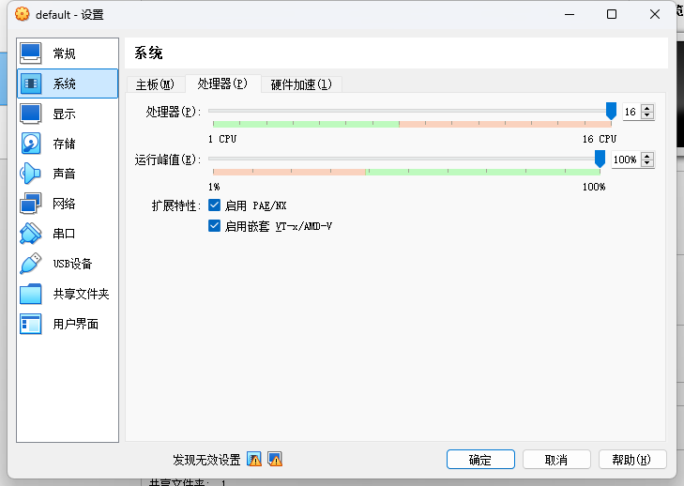Open the 常规 (General) settings icon
The image size is (684, 486).
click(31, 53)
